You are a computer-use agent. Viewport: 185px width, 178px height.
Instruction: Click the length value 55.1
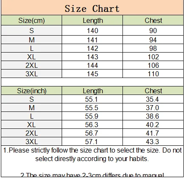91,99
